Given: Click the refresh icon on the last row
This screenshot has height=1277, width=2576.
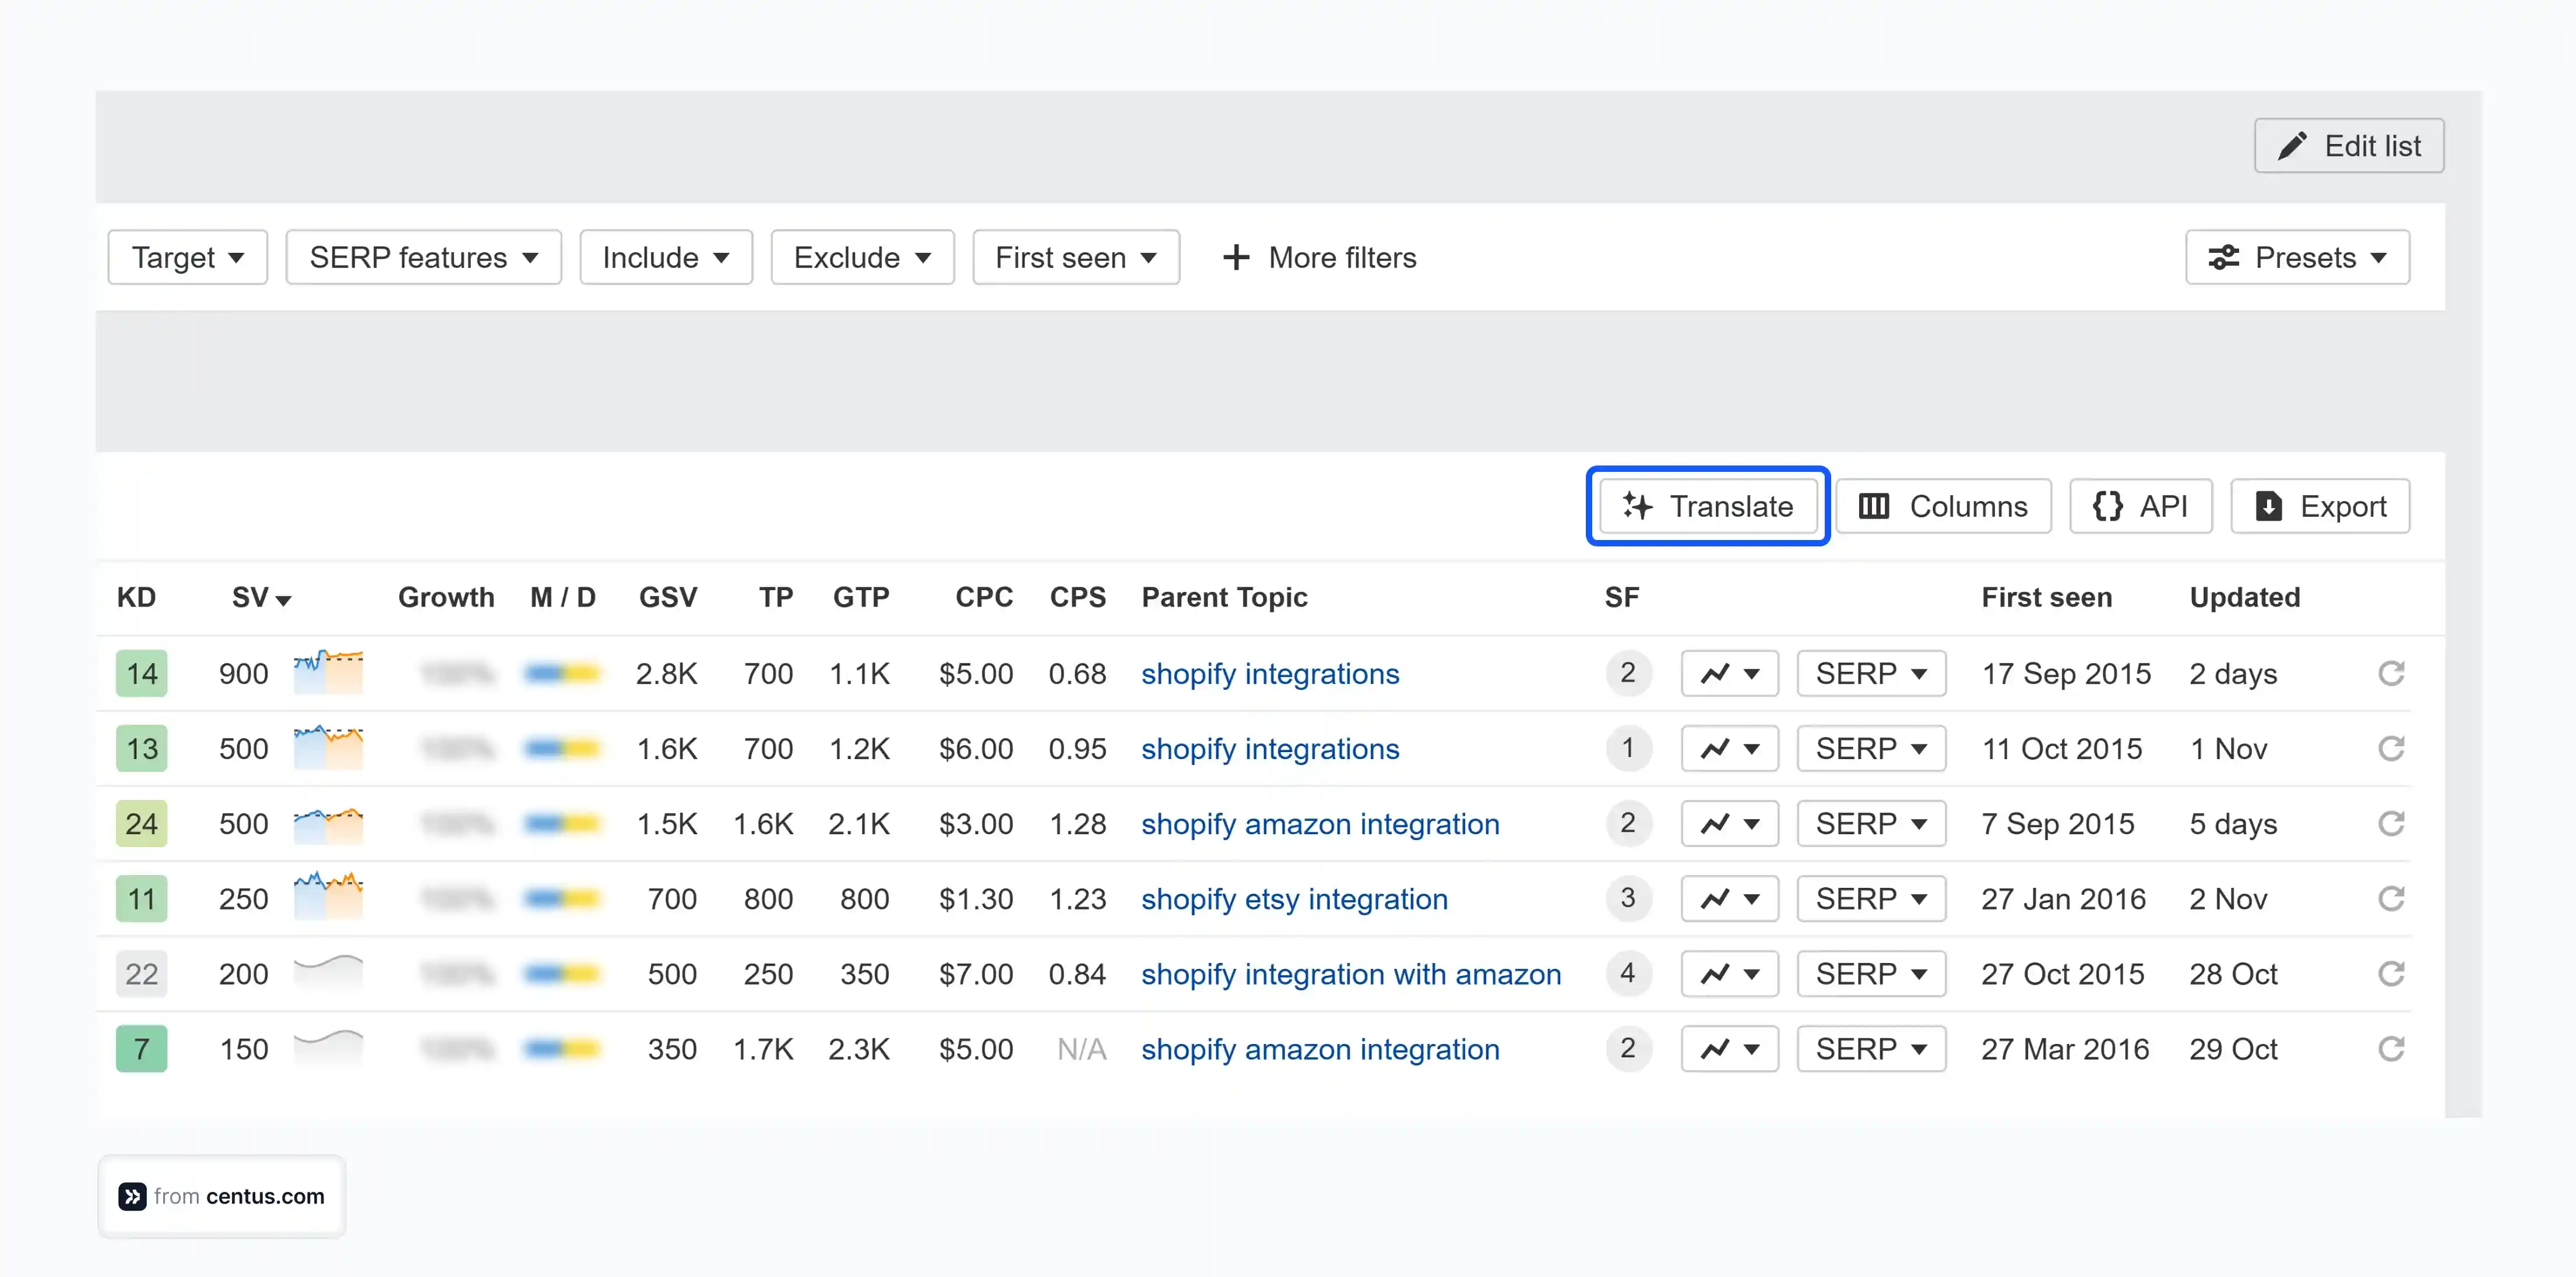Looking at the screenshot, I should coord(2392,1048).
